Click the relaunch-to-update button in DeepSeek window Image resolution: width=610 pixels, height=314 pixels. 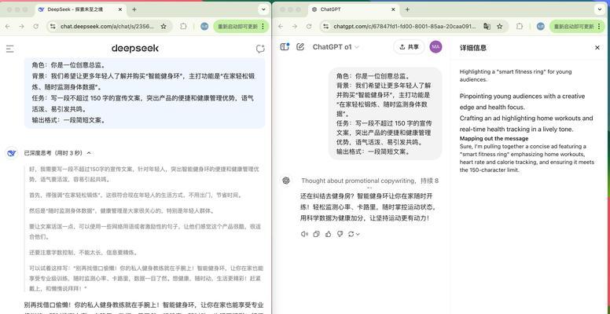(241, 27)
